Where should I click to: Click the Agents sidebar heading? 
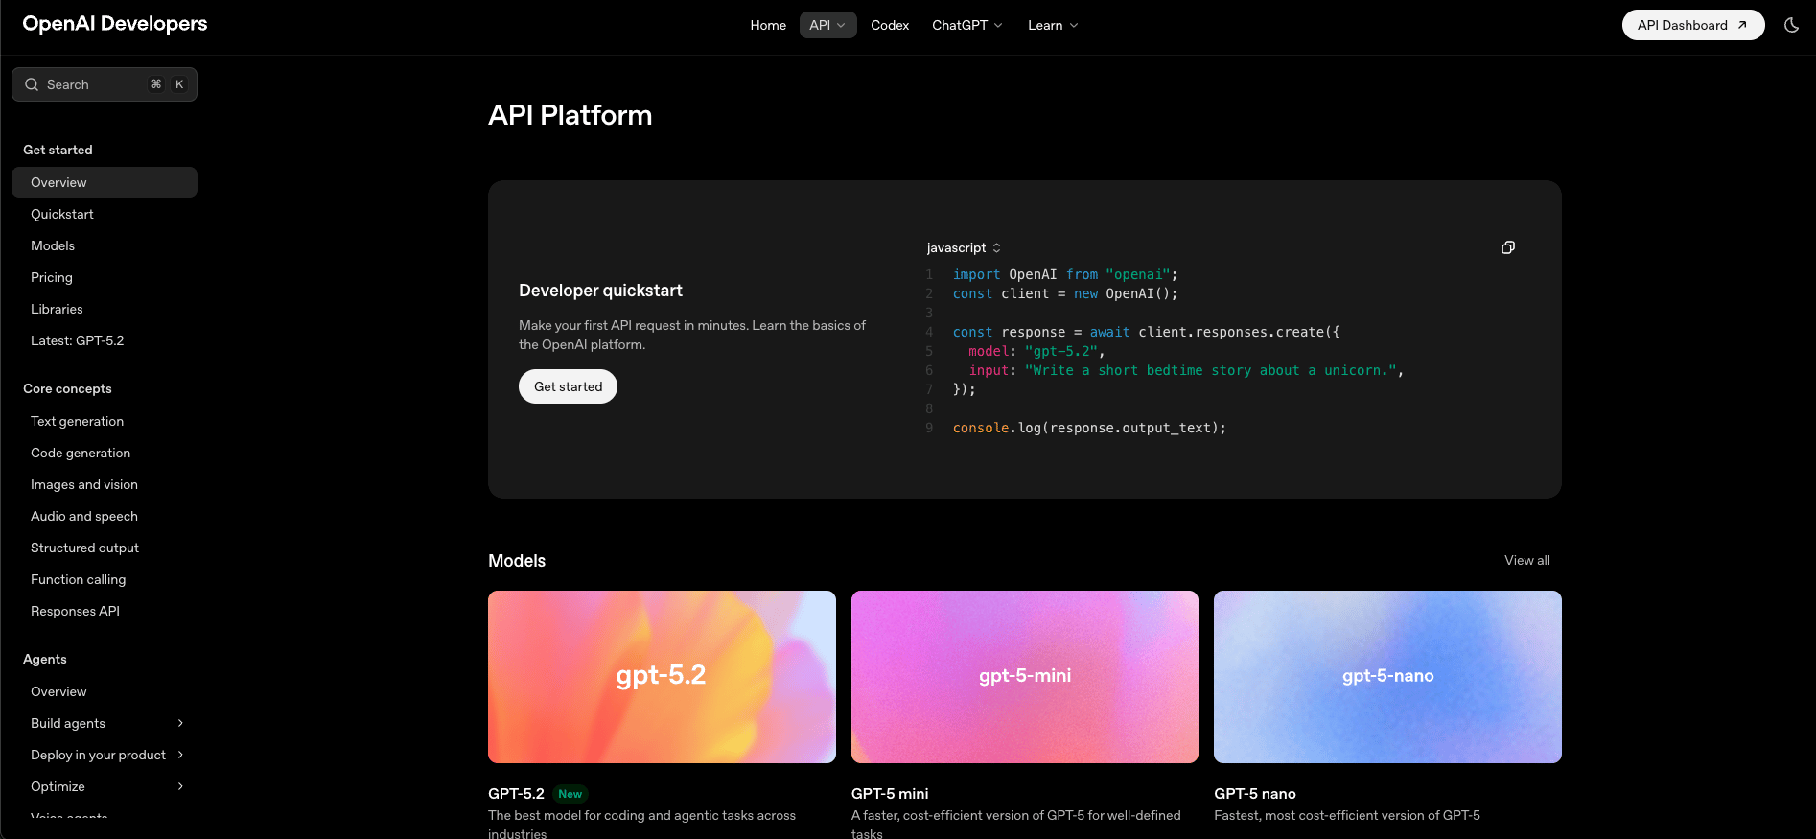[x=45, y=659]
